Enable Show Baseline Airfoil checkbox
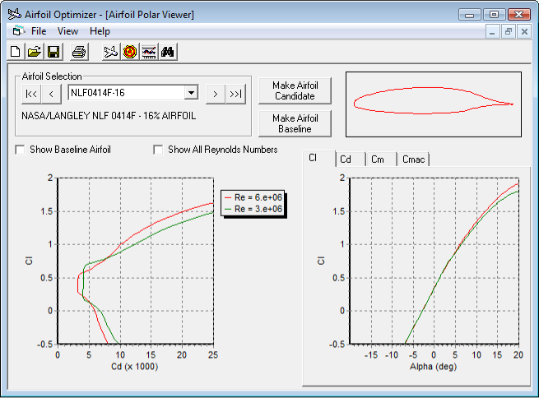539x398 pixels. point(21,150)
